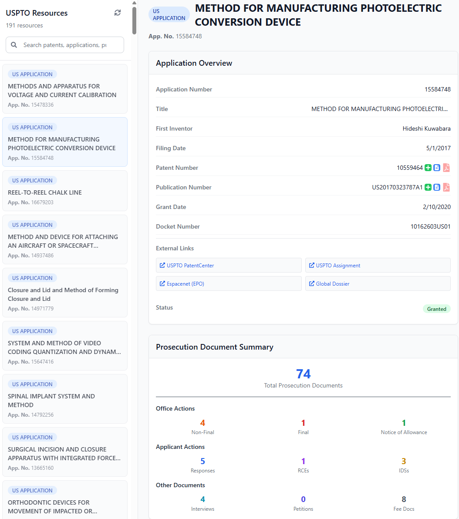Open PDF icon for Patent Number 10559464
459x519 pixels.
click(x=446, y=168)
